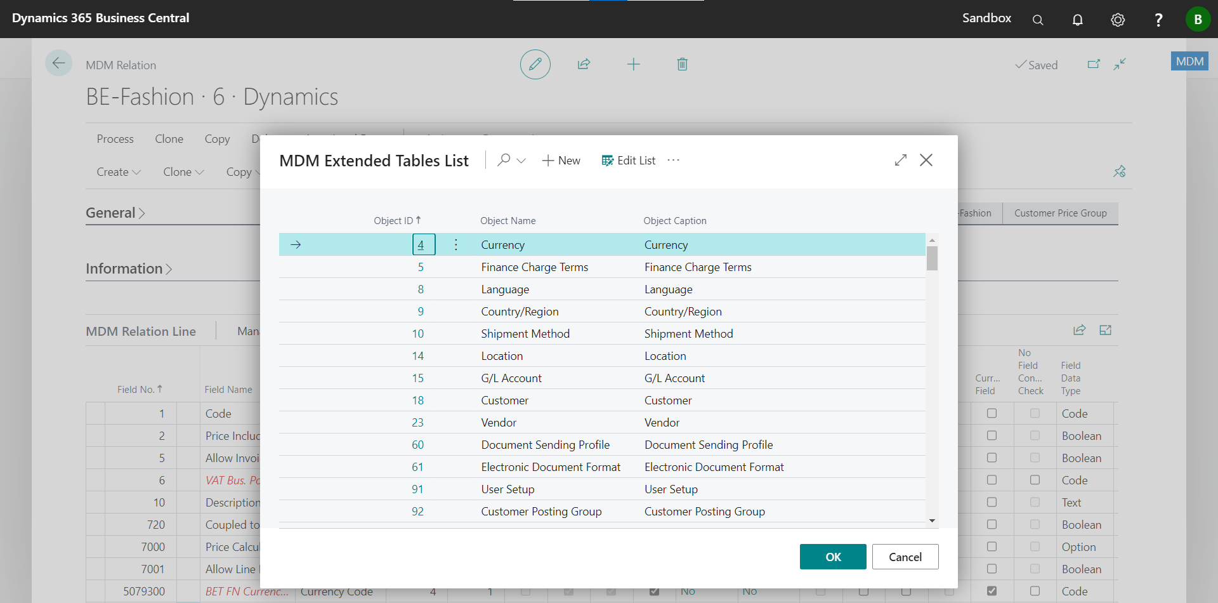The image size is (1218, 603).
Task: Select the Customer Price Group tab
Action: coord(1060,213)
